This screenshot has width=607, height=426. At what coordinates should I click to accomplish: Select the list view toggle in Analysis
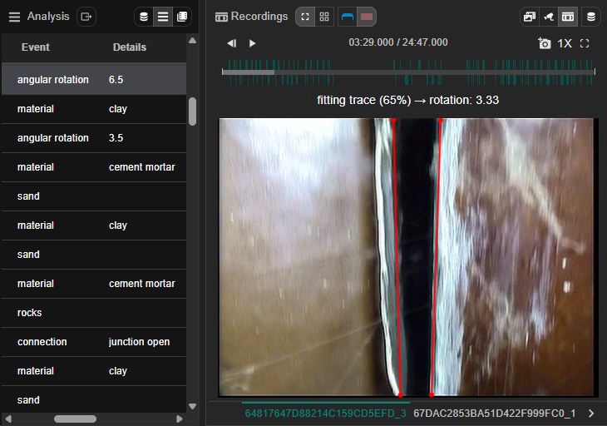point(164,17)
